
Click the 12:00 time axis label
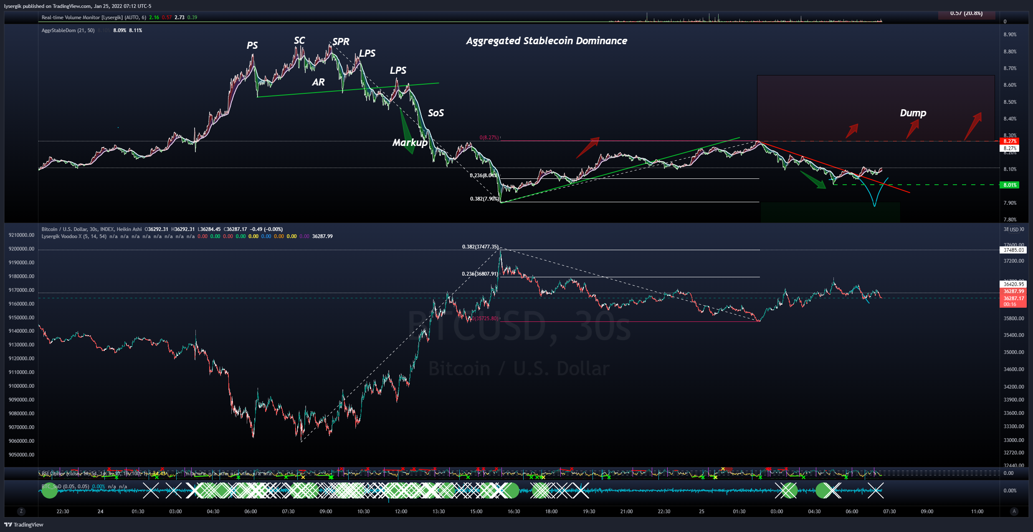click(401, 512)
